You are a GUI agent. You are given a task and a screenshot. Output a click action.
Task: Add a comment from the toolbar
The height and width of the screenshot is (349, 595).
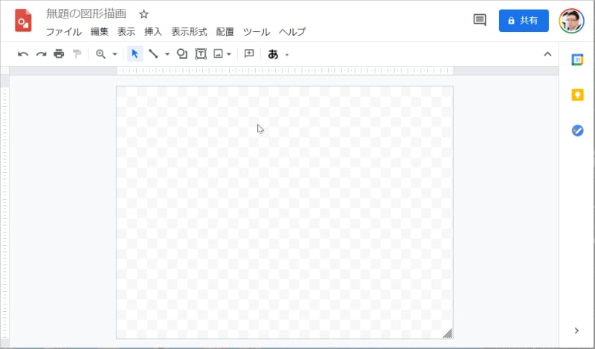click(249, 53)
